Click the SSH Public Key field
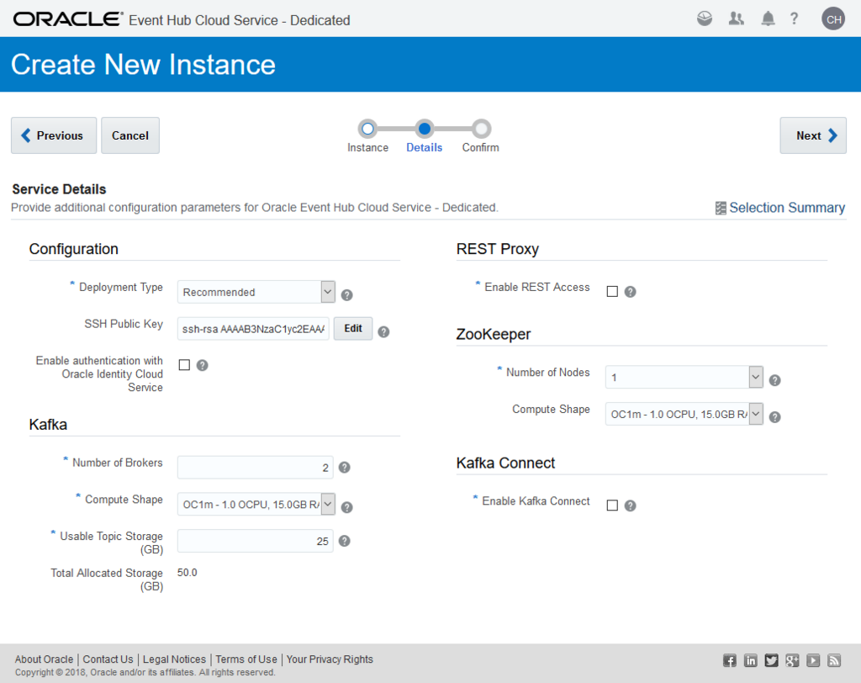Screen dimensions: 861x683 point(253,329)
